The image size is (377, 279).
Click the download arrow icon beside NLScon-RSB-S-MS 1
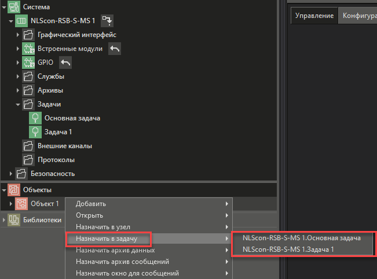click(x=107, y=21)
